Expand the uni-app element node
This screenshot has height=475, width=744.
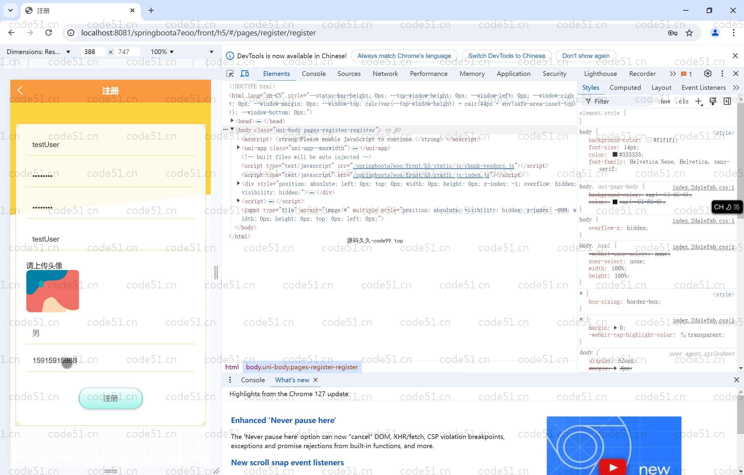pos(238,148)
